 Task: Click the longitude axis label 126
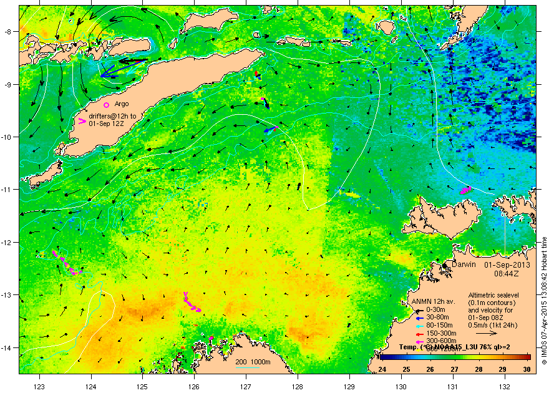tap(194, 387)
